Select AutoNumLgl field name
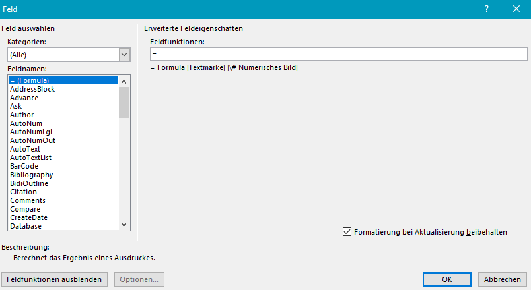The height and width of the screenshot is (290, 531). pos(63,132)
